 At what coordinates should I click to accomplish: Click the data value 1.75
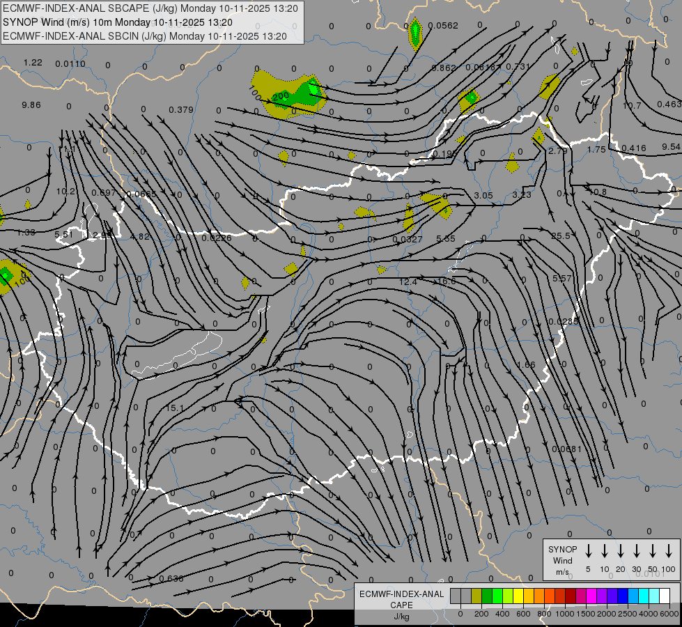596,149
